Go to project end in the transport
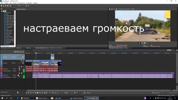 tap(42, 93)
